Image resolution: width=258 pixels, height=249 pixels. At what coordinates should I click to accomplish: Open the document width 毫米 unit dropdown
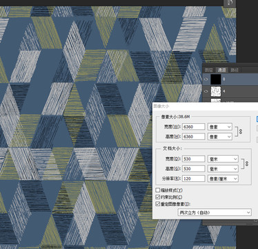pos(223,159)
